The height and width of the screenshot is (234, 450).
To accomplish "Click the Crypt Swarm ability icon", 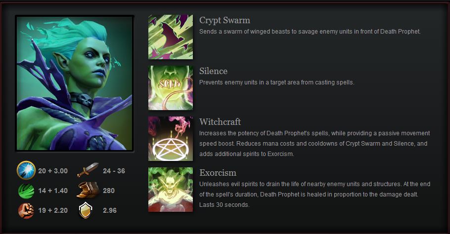I will pyautogui.click(x=171, y=37).
